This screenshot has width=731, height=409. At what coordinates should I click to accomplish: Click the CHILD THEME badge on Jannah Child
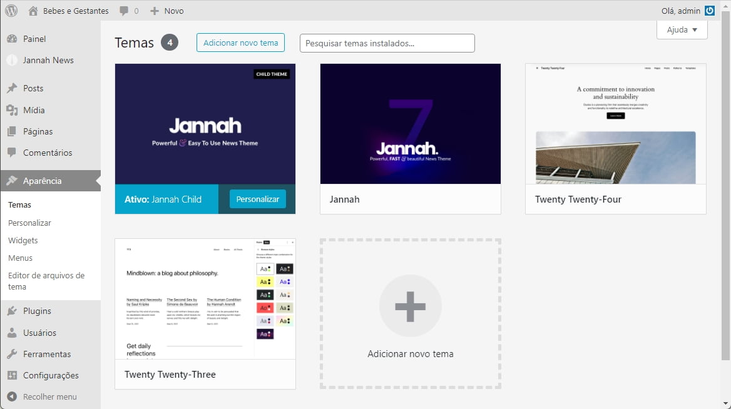tap(272, 74)
